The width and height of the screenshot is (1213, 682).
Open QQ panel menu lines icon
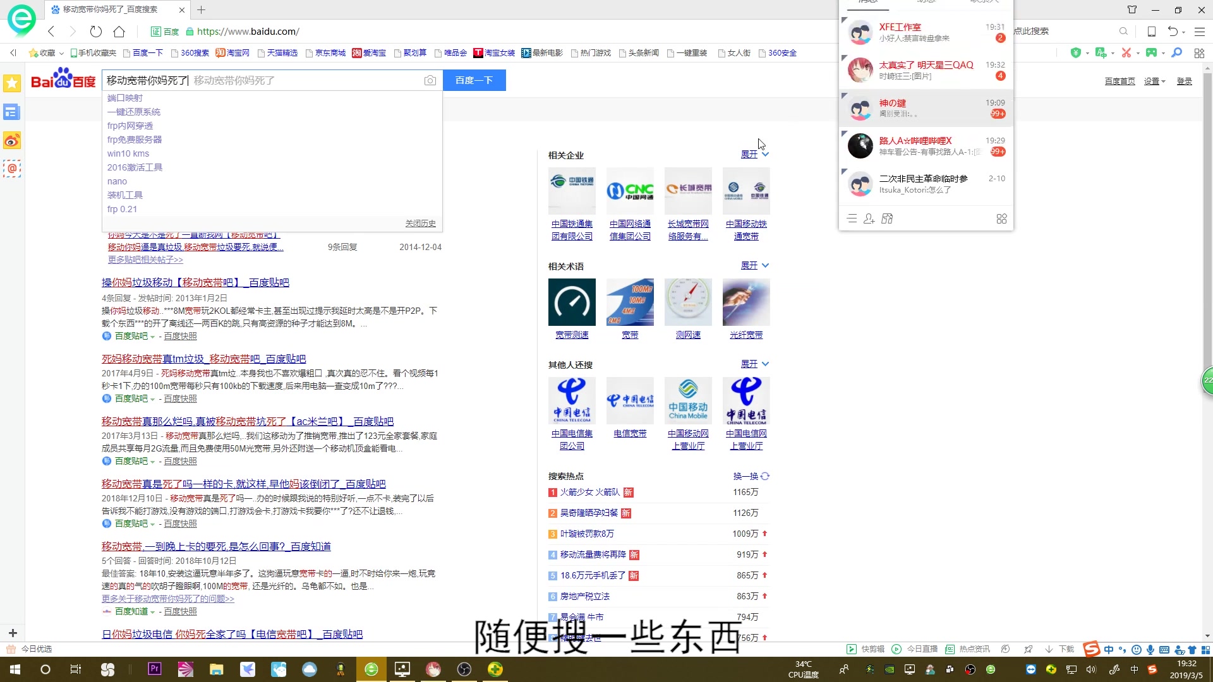tap(852, 218)
